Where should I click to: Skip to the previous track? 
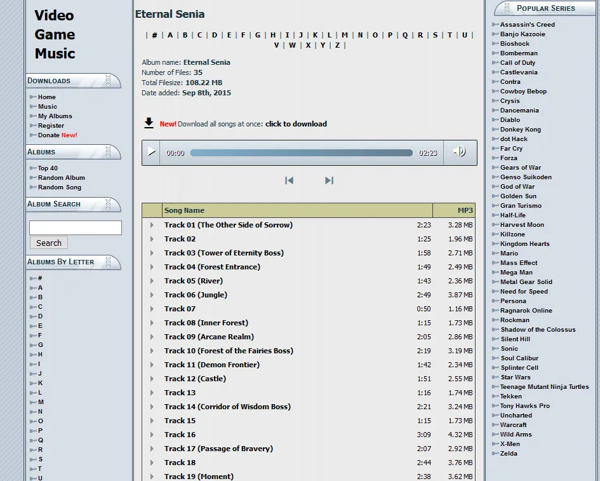[x=289, y=180]
